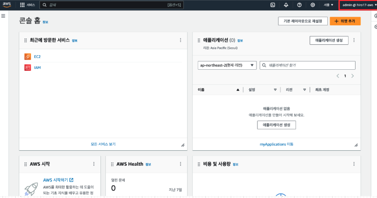Go to next applications page
This screenshot has width=377, height=198.
click(x=353, y=76)
